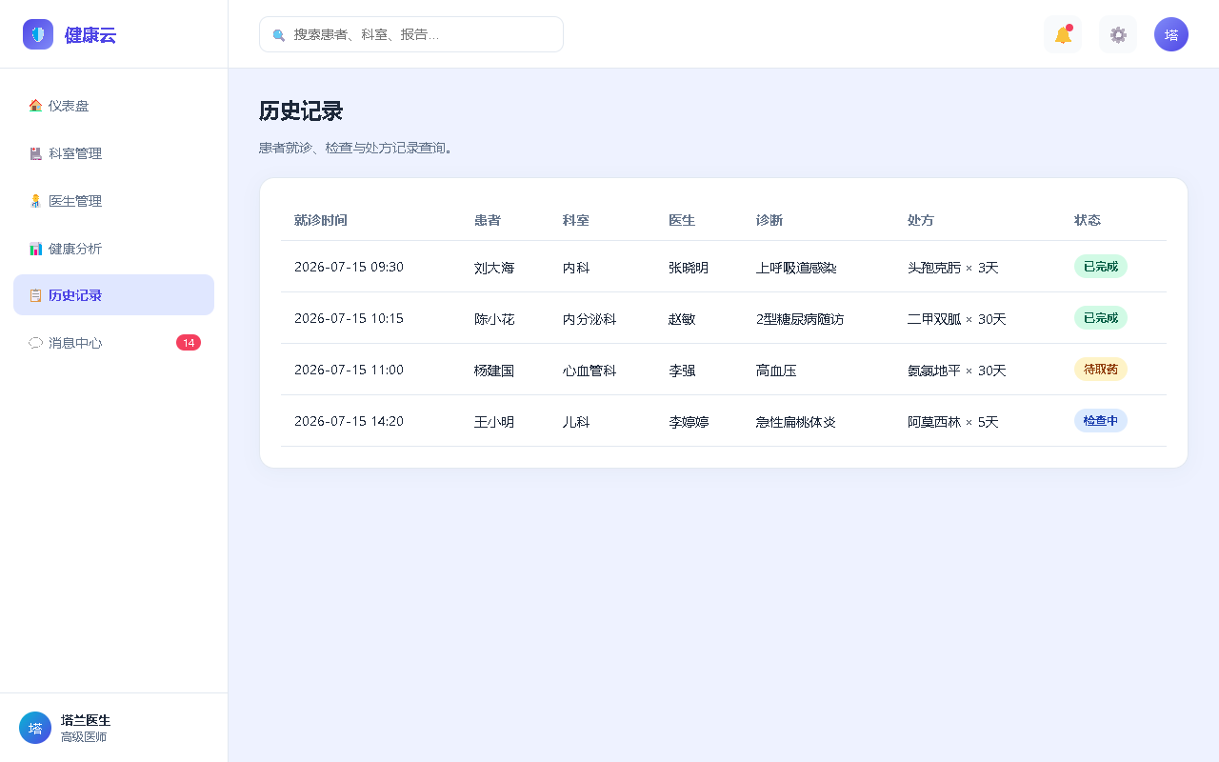Click the building icon beside 科室管理
The image size is (1219, 762).
tap(35, 153)
